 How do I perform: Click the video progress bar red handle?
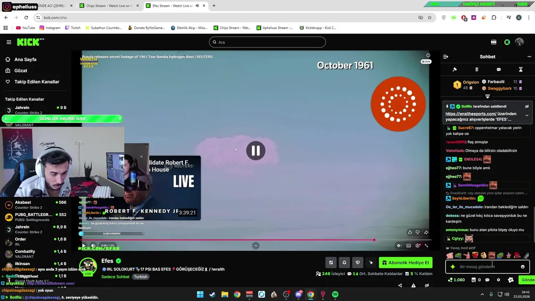coord(374,240)
